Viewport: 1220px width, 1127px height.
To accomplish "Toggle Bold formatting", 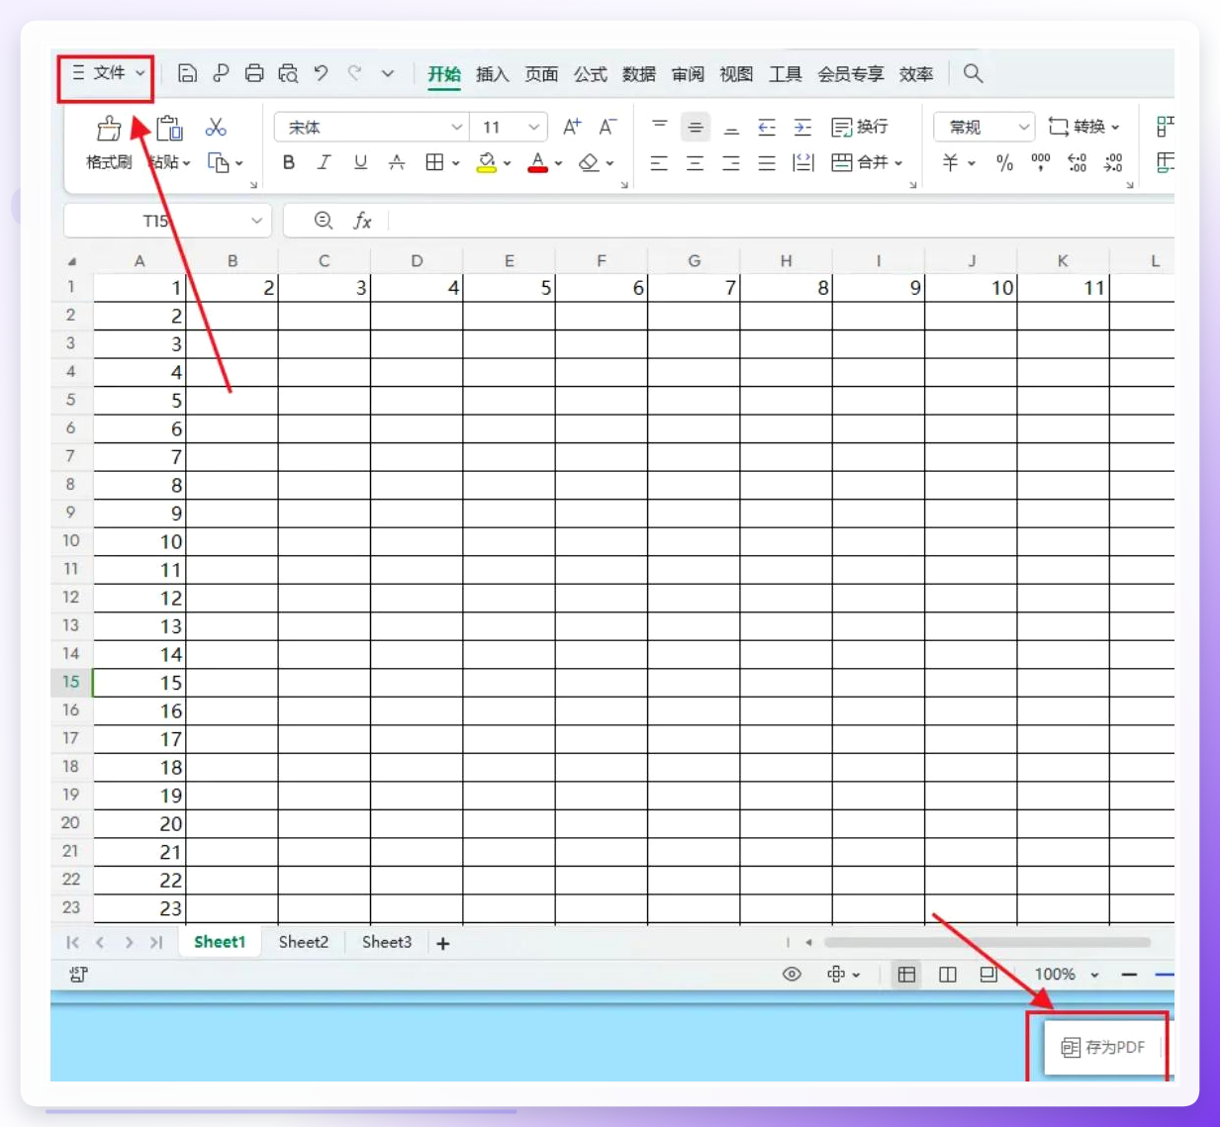I will point(289,162).
